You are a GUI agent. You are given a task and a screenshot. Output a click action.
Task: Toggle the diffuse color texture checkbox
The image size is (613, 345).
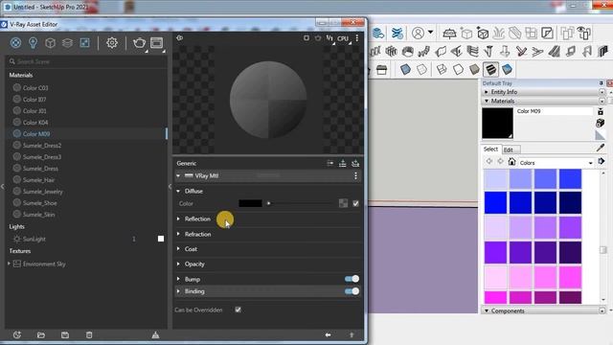click(x=355, y=203)
